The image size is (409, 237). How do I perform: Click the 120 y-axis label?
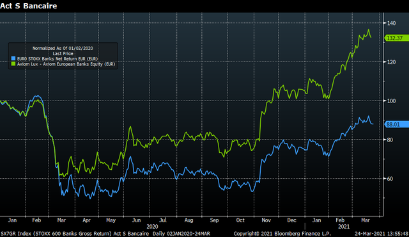pyautogui.click(x=392, y=62)
